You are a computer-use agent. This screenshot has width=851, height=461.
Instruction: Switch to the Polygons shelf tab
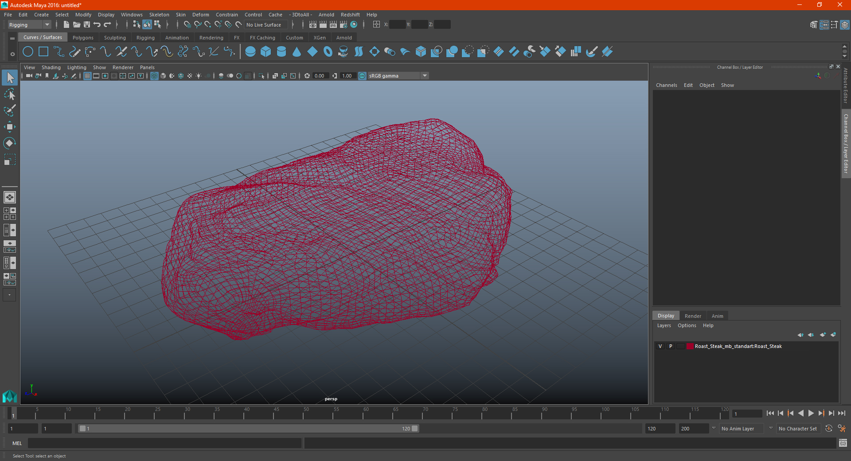[x=83, y=38]
